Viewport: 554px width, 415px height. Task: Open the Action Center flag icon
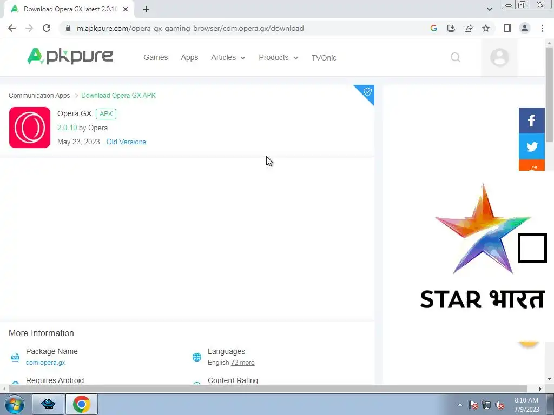click(x=473, y=405)
